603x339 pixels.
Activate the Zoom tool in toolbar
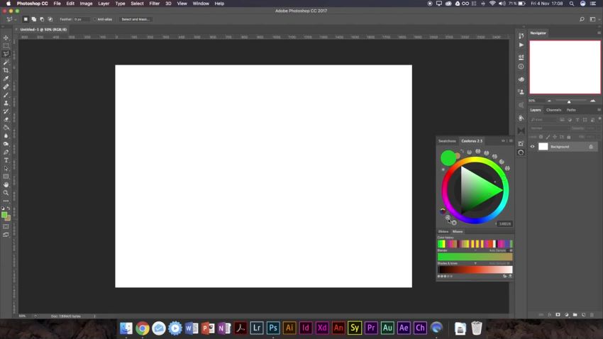coord(6,192)
